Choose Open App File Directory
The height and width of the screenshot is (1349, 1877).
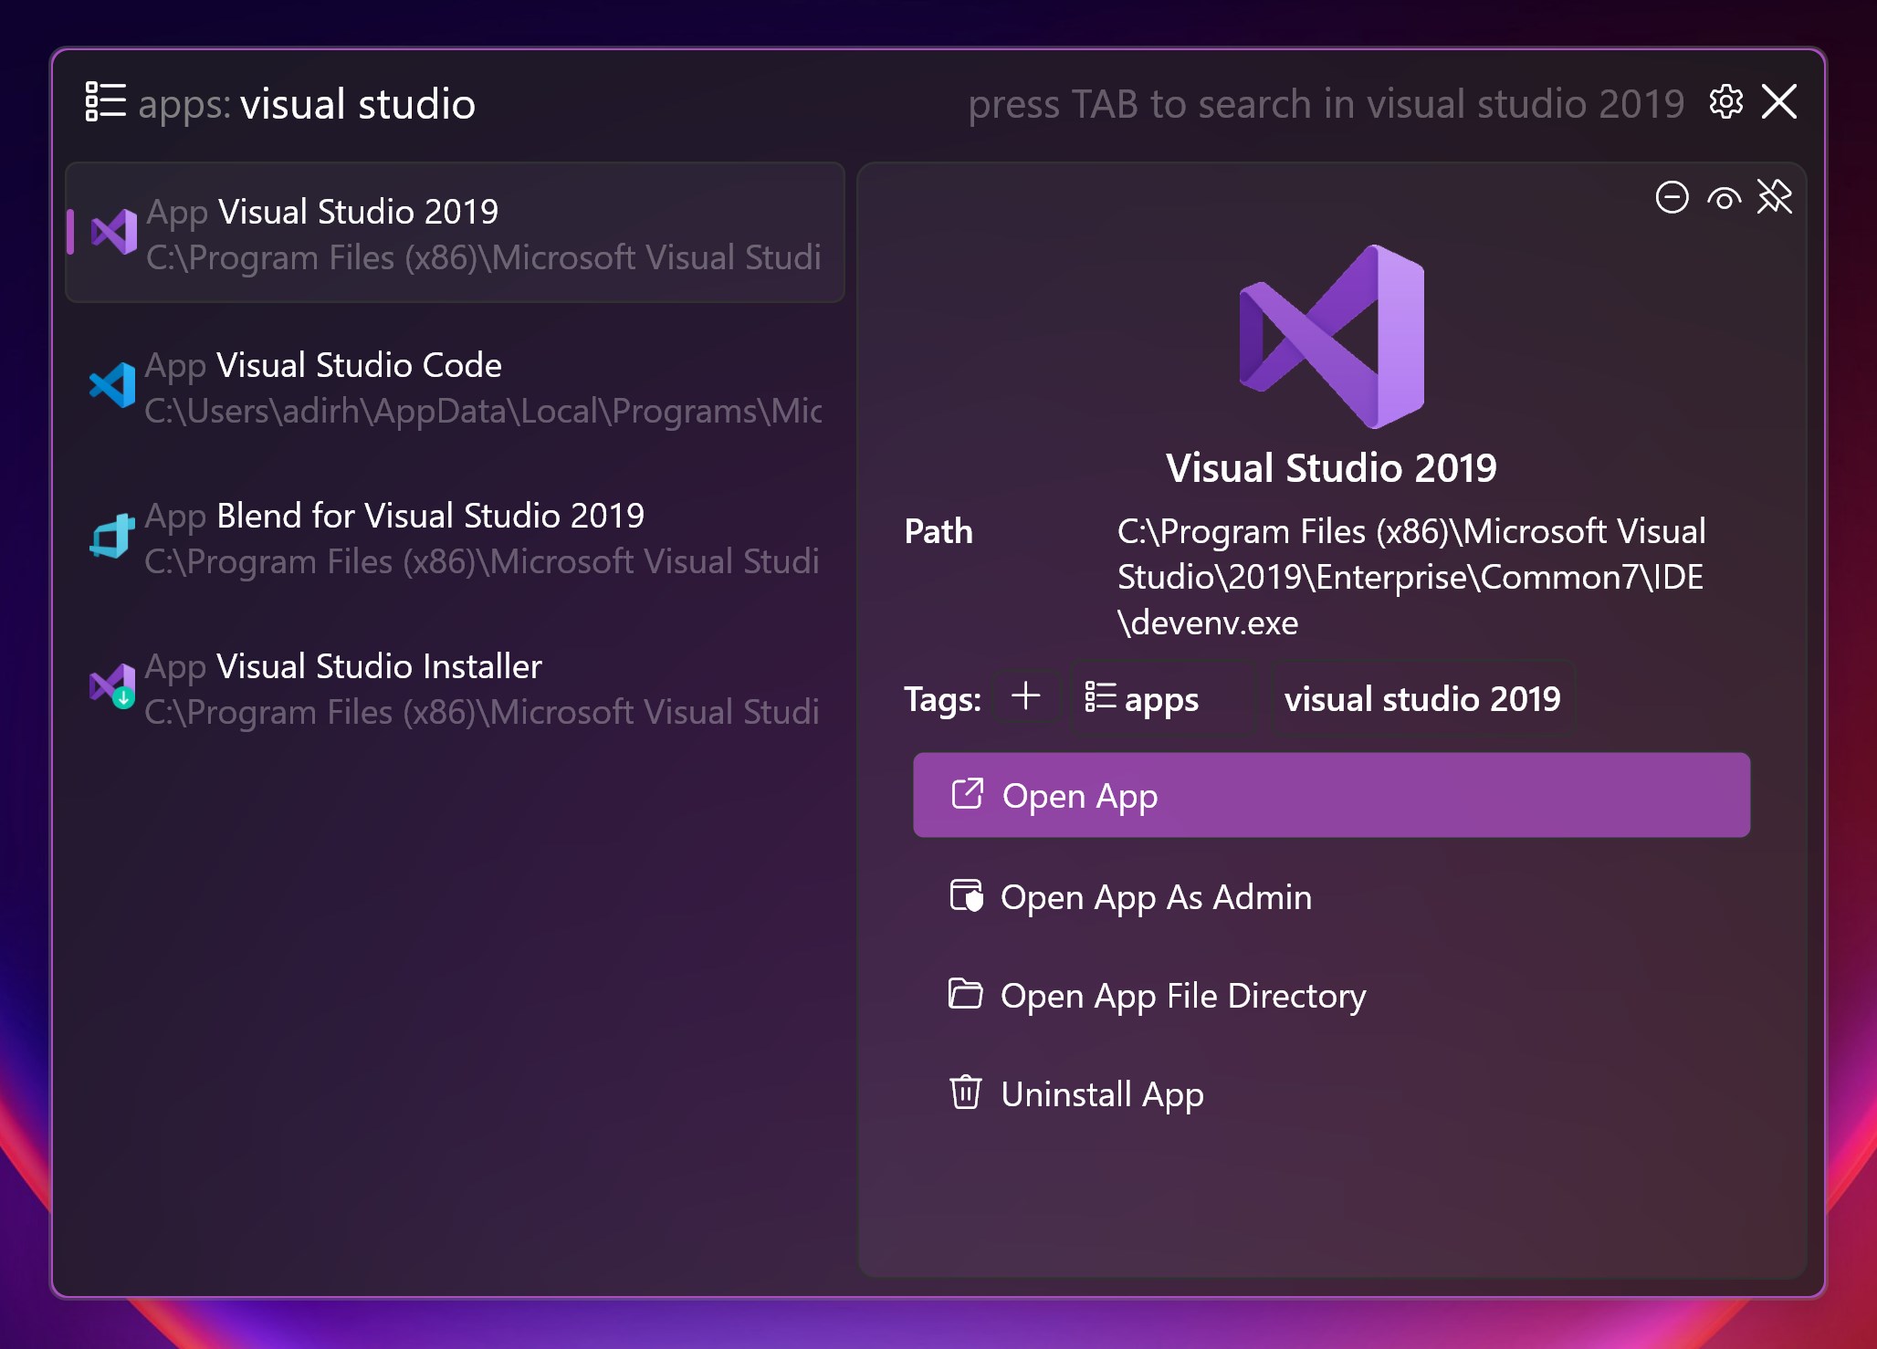[1182, 996]
